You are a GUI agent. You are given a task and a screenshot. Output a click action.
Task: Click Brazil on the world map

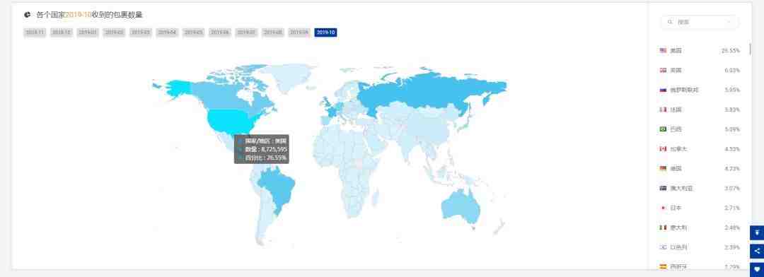[275, 187]
